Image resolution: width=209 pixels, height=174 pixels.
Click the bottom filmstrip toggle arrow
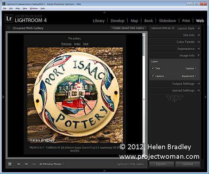[104, 171]
